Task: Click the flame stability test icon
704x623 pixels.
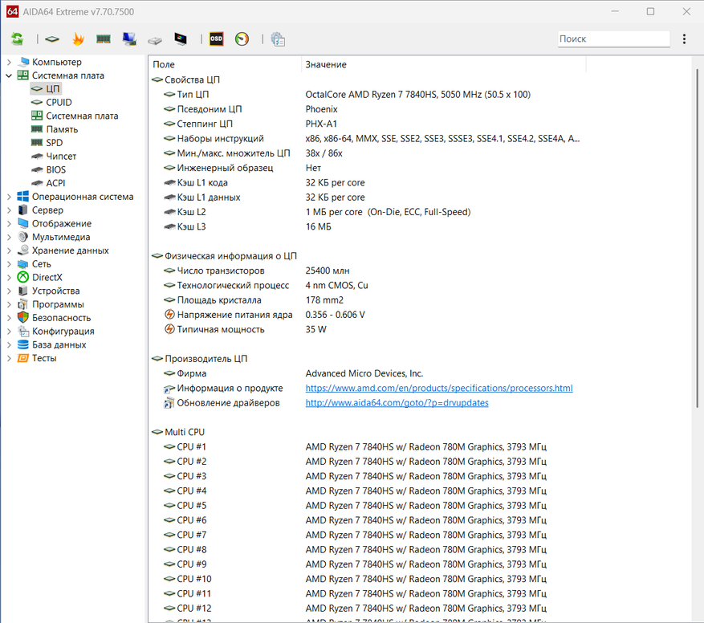Action: 78,39
